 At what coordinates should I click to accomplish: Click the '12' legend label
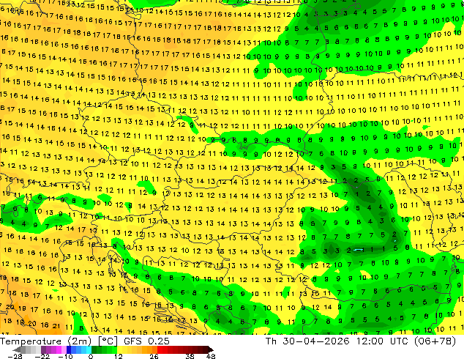tap(119, 356)
